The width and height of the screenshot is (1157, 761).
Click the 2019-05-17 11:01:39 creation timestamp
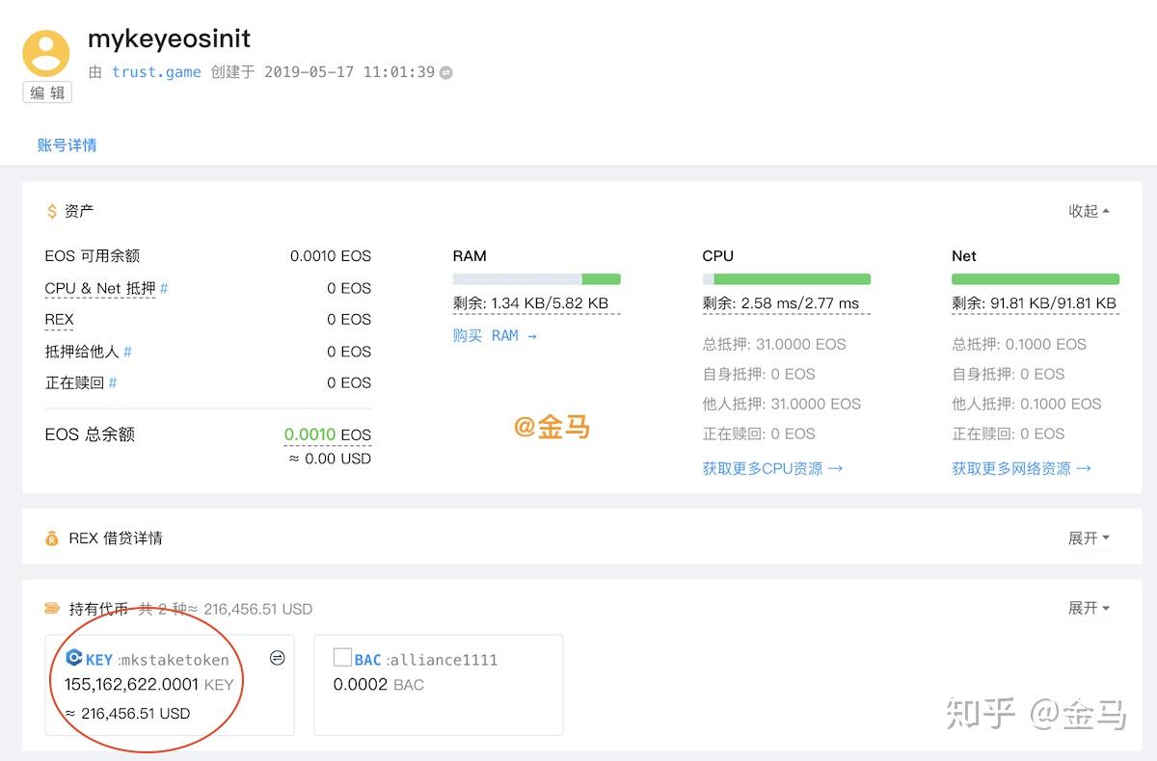pyautogui.click(x=349, y=72)
